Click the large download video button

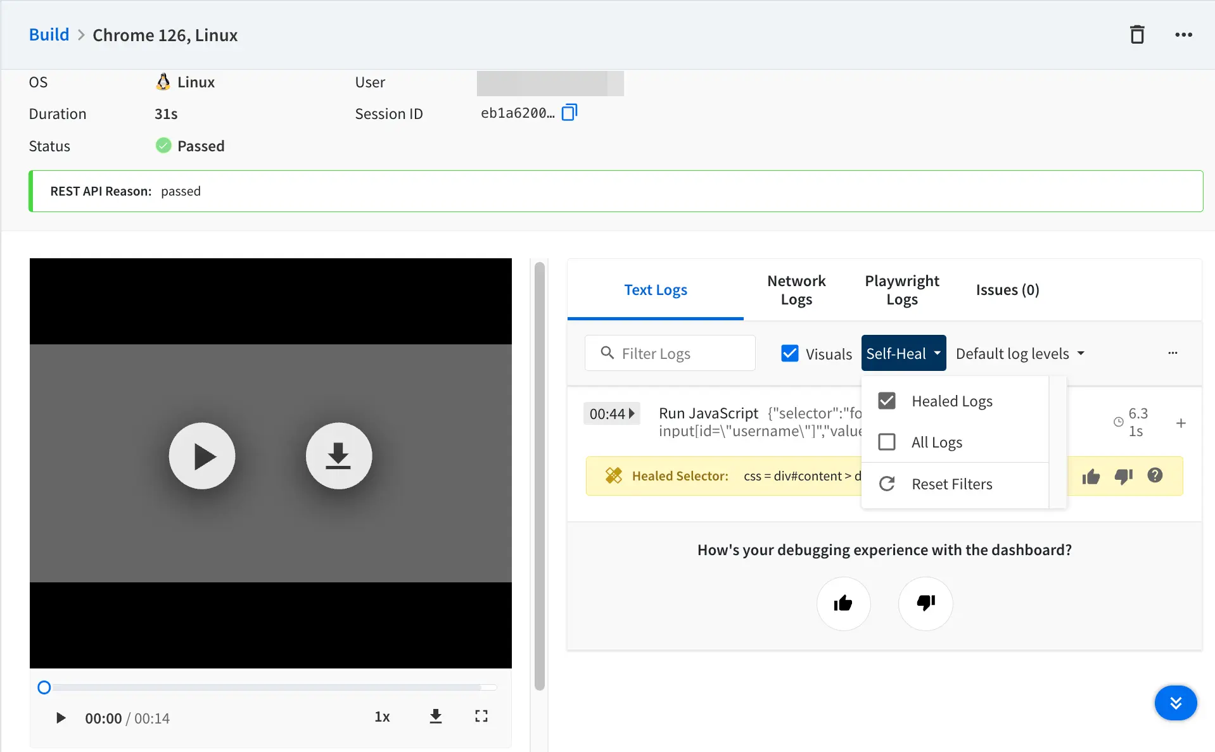coord(339,456)
